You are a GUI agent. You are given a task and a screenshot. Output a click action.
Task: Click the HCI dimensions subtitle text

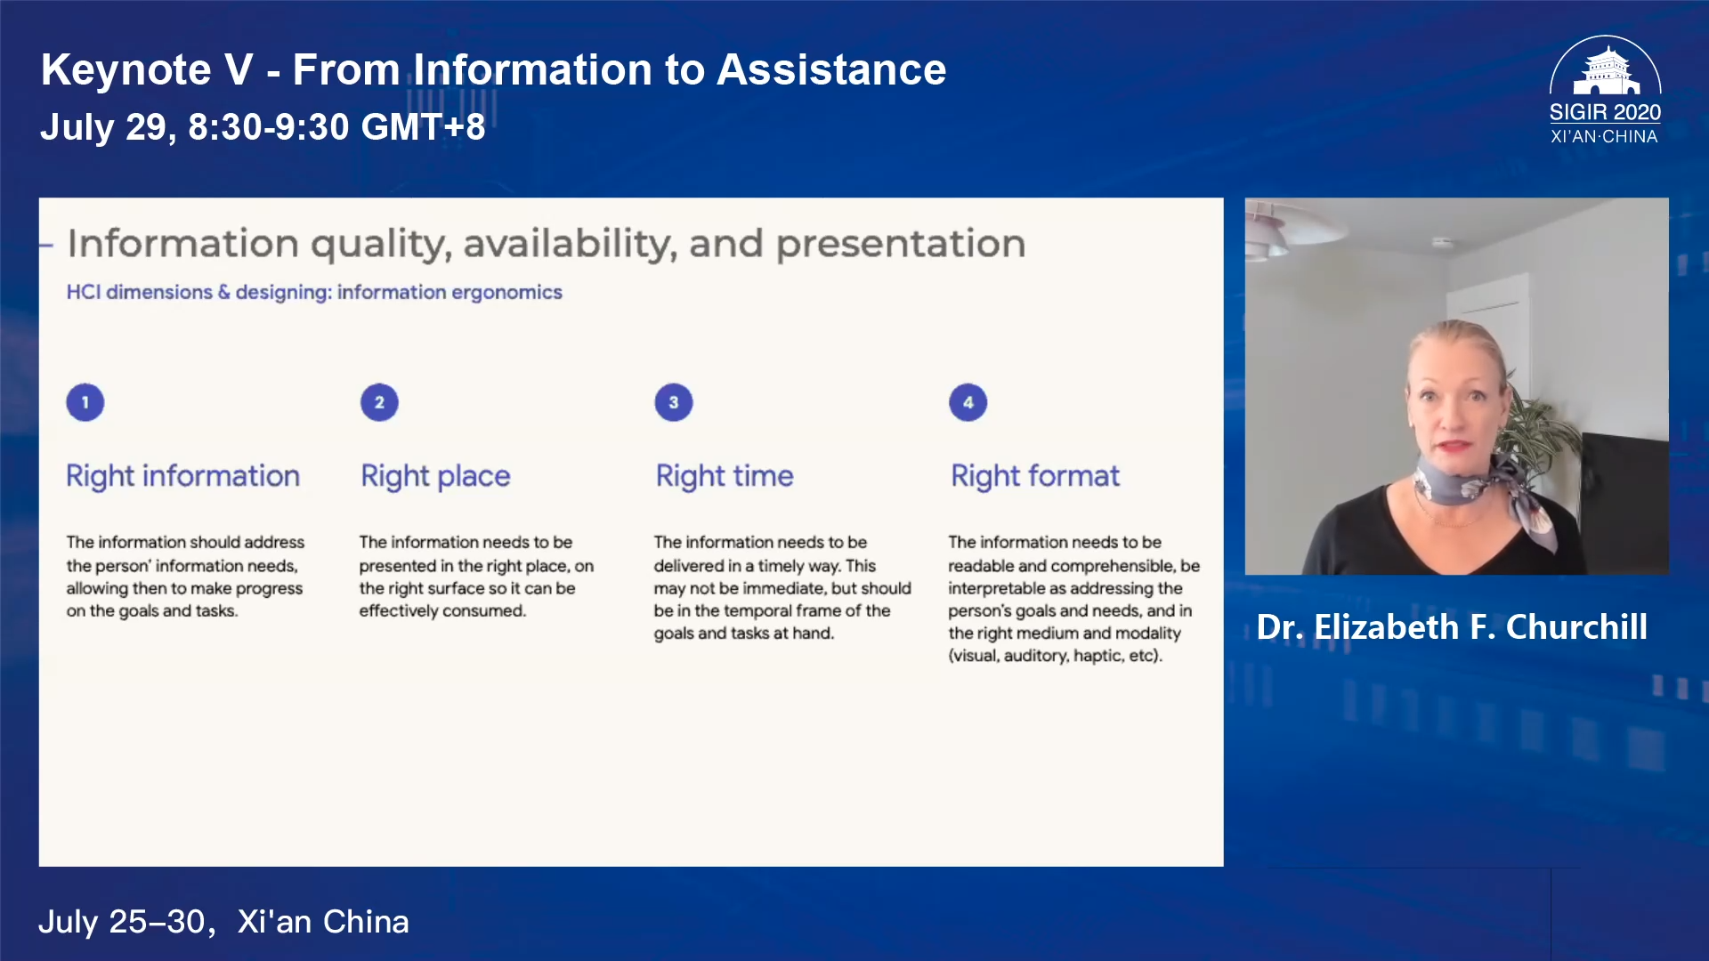[x=314, y=292]
